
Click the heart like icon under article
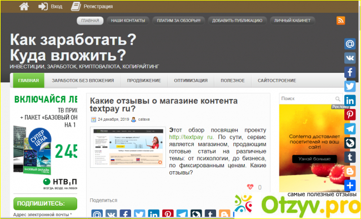click(250, 187)
